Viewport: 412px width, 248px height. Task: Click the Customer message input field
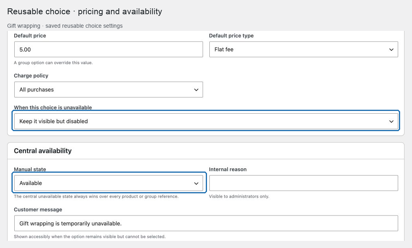(206, 223)
